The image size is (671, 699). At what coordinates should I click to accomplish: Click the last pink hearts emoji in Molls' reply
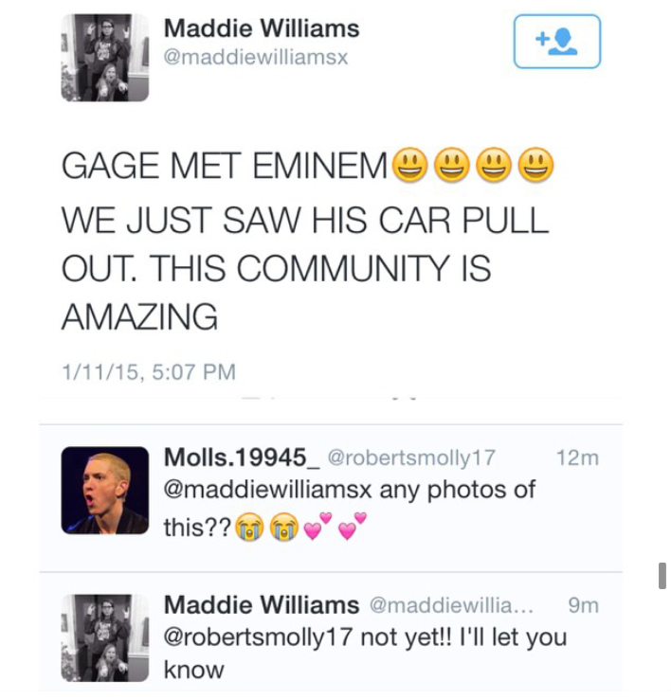pyautogui.click(x=353, y=529)
